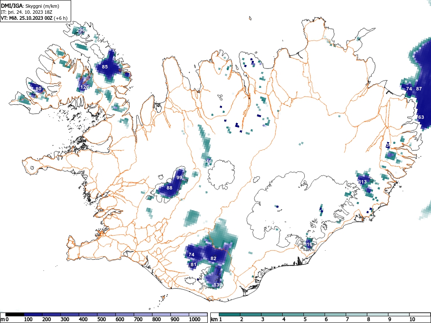The height and width of the screenshot is (323, 431).
Task: Click the 81 value label
Action: [x=194, y=265]
